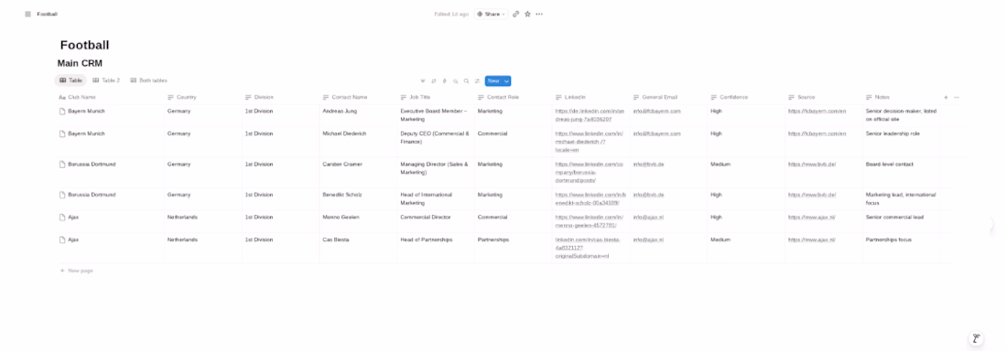Open the view settings sliders icon
Viewport: 1007px width, 351px height.
(477, 80)
